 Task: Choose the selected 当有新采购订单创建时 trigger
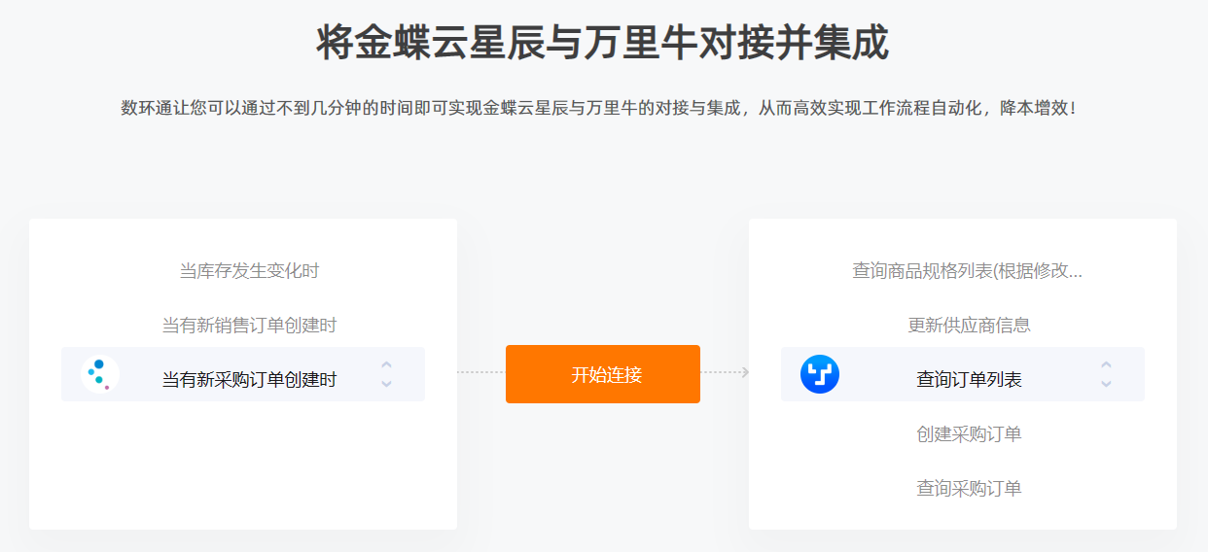243,374
